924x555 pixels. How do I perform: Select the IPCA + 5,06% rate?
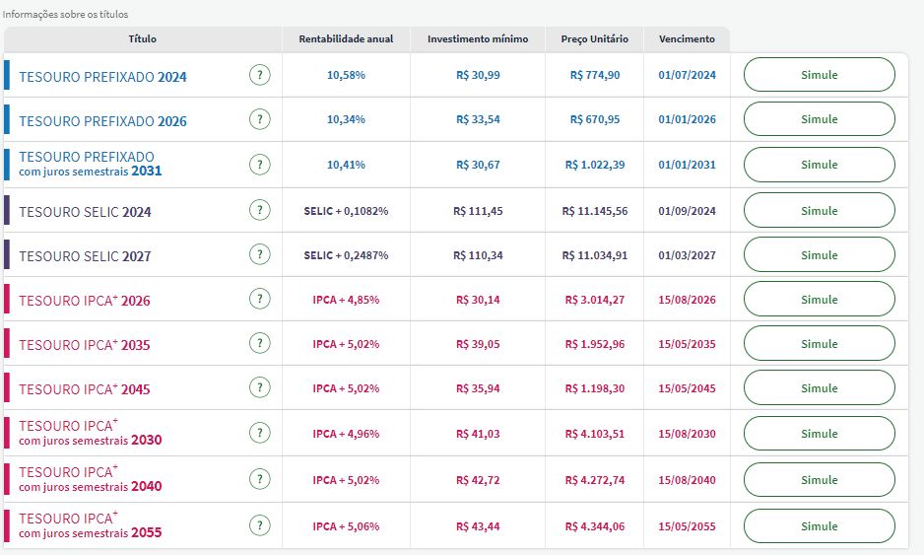pos(346,526)
